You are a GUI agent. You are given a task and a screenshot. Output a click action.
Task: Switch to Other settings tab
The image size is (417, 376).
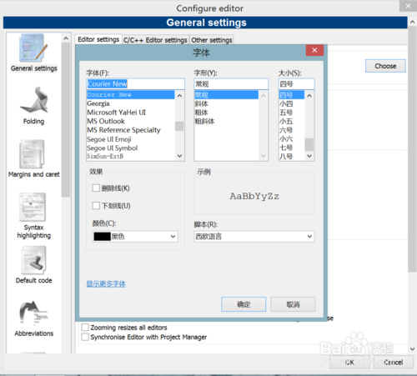212,40
